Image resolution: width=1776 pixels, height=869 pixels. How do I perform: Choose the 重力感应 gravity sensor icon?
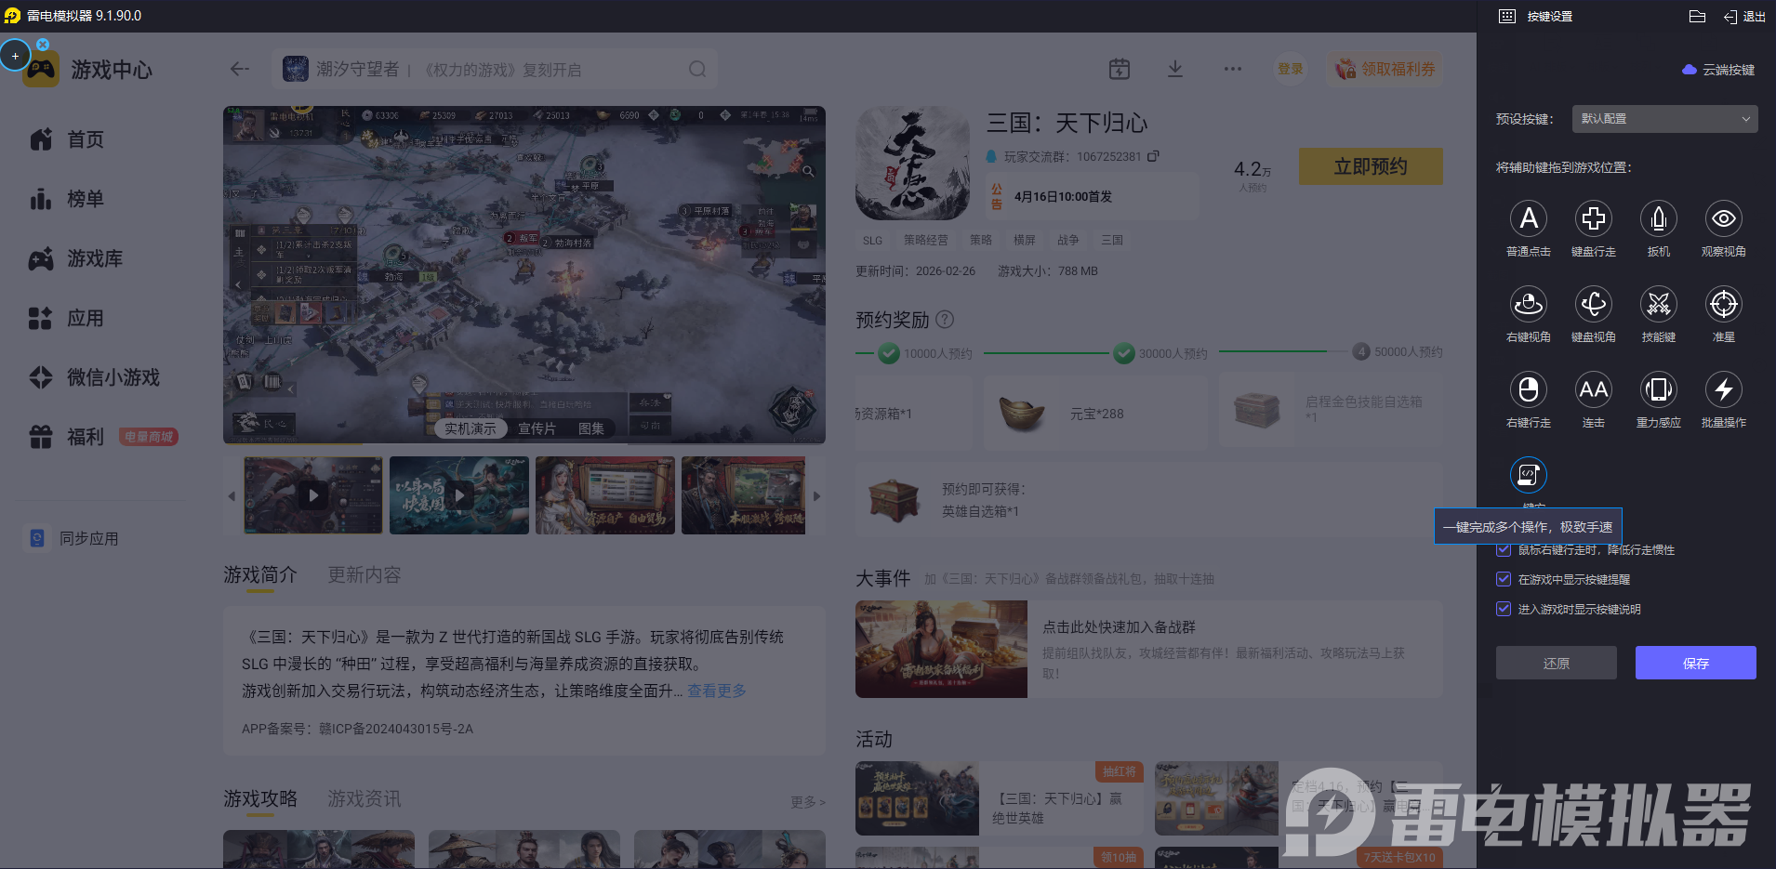pos(1658,389)
